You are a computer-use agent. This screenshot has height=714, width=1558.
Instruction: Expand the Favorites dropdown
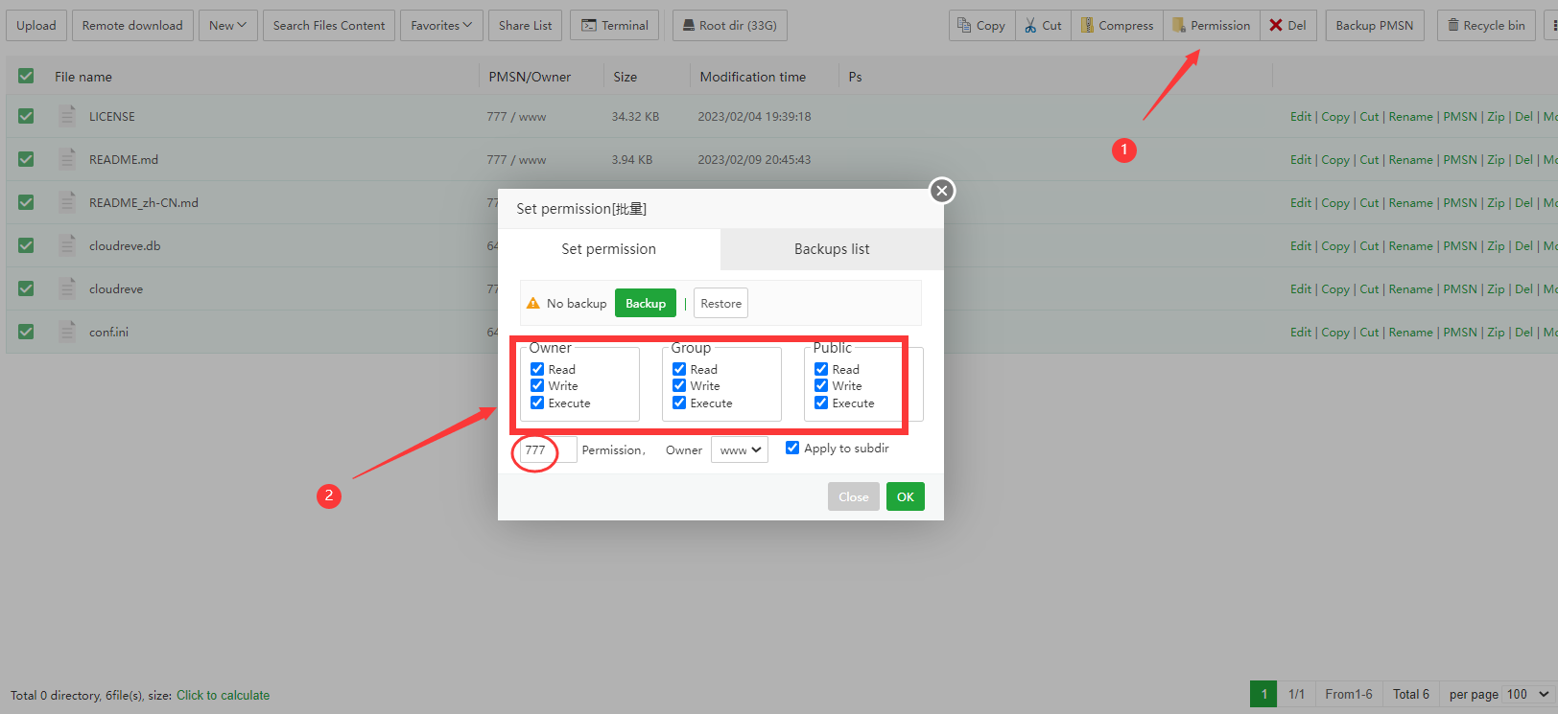[441, 26]
